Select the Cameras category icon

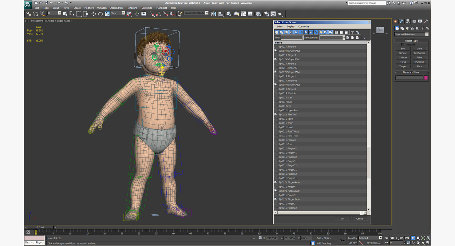point(412,28)
